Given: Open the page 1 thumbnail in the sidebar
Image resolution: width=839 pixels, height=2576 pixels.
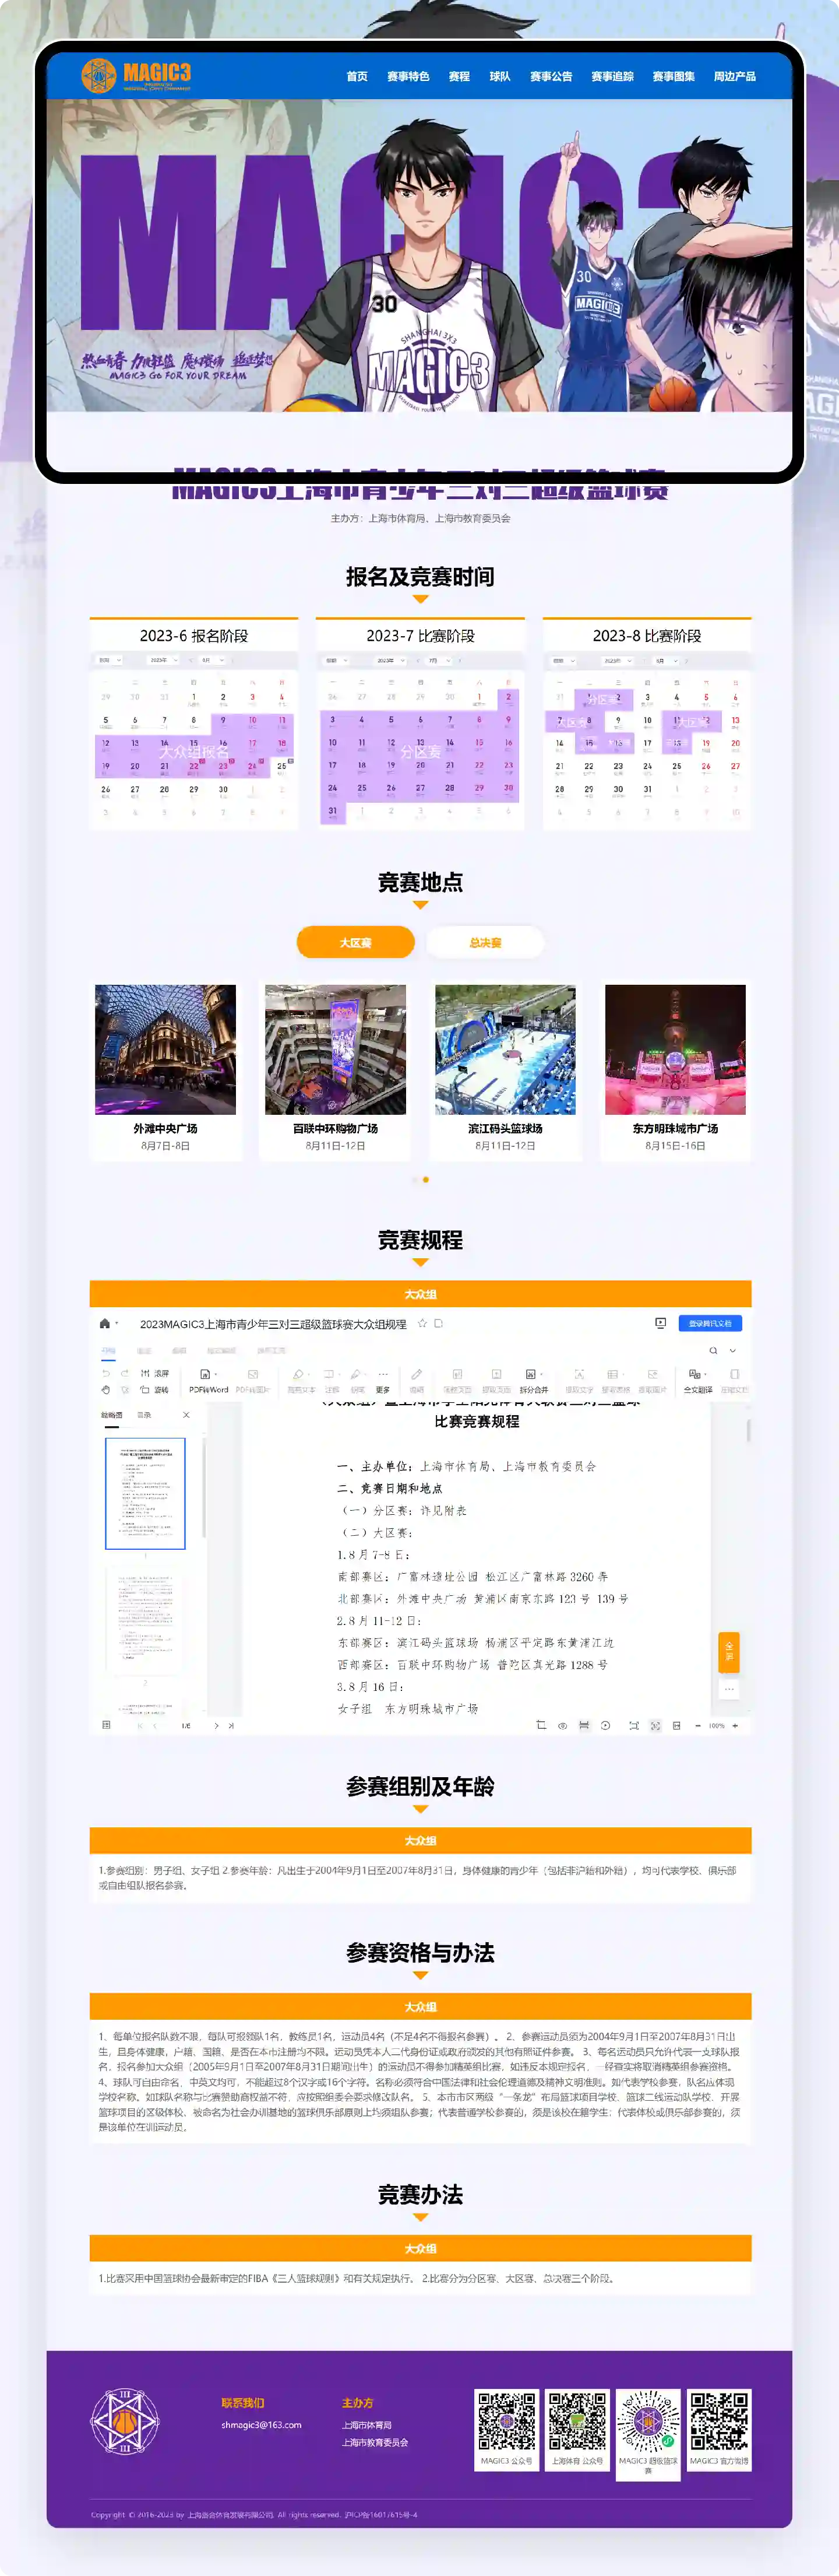Looking at the screenshot, I should click(x=145, y=1493).
